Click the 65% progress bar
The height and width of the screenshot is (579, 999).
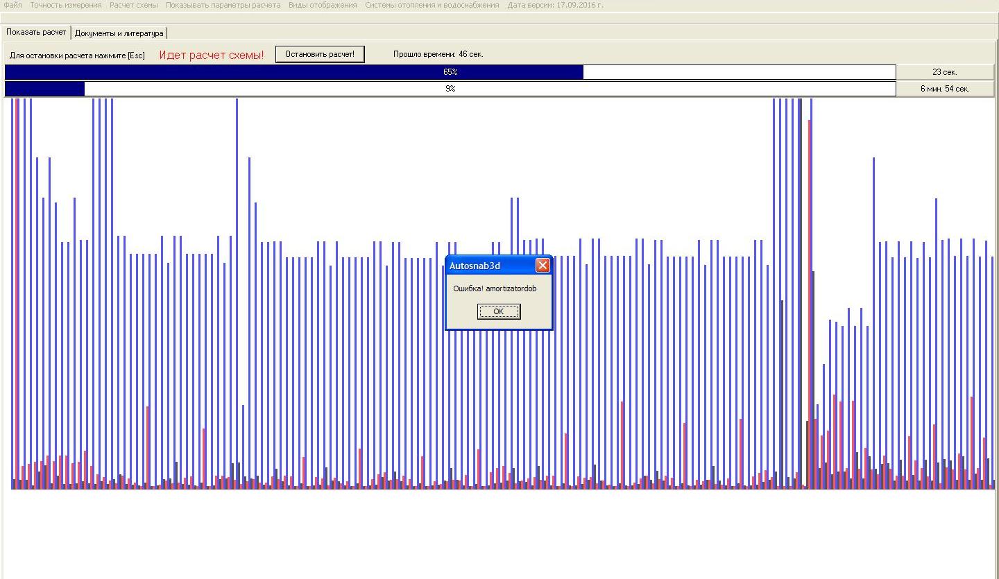click(x=450, y=72)
